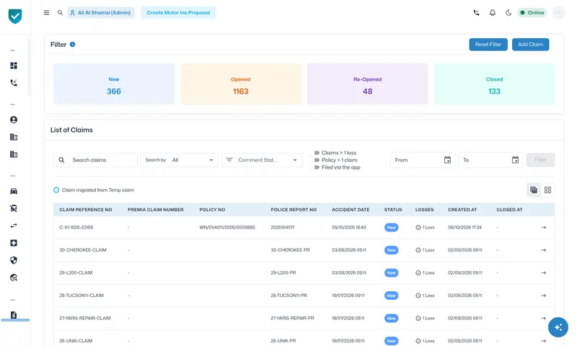Filter by New claims card
The width and height of the screenshot is (577, 346).
coord(114,84)
